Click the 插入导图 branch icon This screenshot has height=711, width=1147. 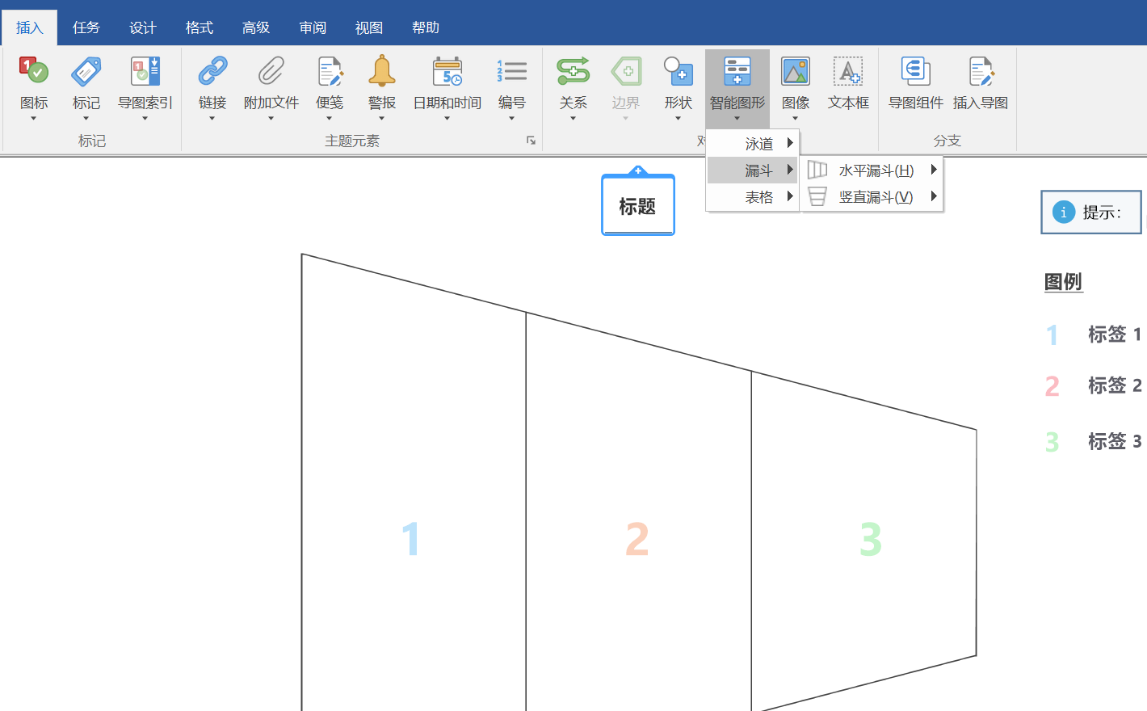point(980,81)
